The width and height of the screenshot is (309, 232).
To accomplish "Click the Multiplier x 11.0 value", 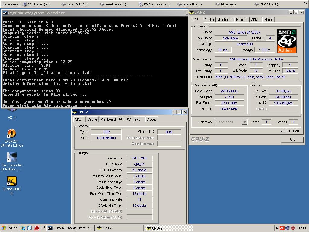I will pos(229,97).
